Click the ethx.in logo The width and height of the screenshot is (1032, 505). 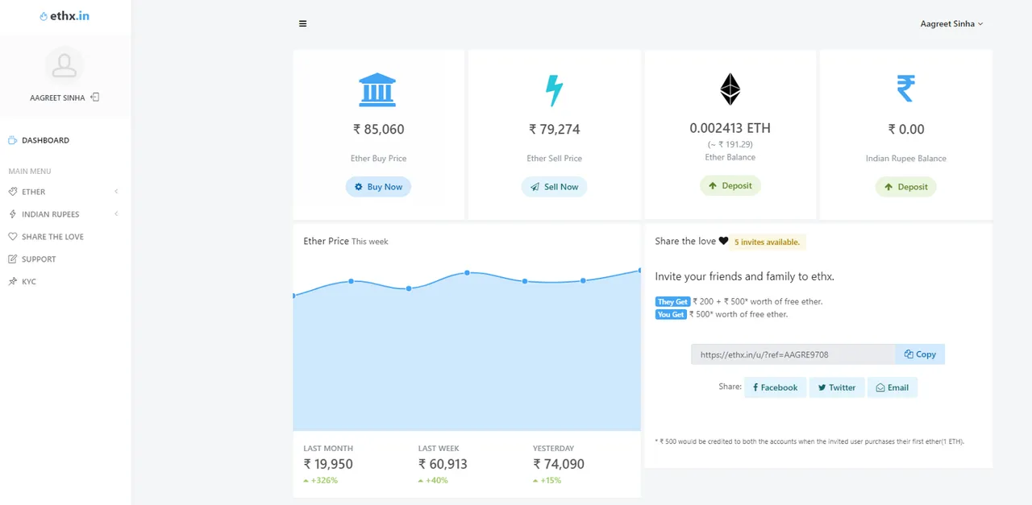[x=64, y=16]
